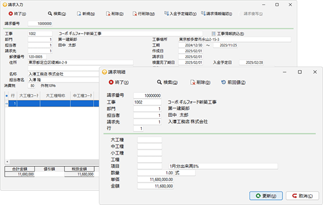Image resolution: width=323 pixels, height=205 pixels.
Task: Click the 大工種コード column header
Action: click(x=29, y=96)
